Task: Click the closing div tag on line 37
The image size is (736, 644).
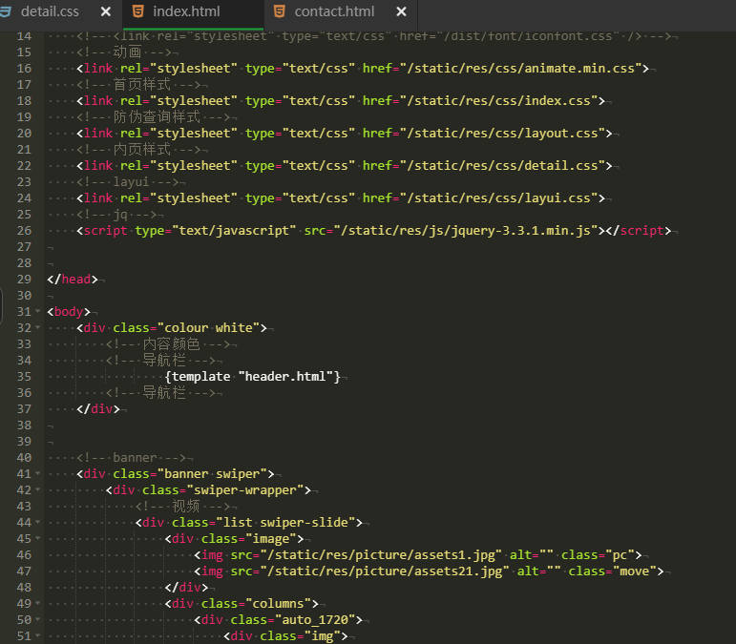Action: tap(98, 409)
